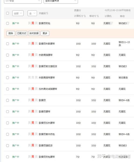The height and width of the screenshot is (162, 134).
Task: Click the last grey flag in 歌曼丽热敷腰带 row
Action: tap(36, 43)
